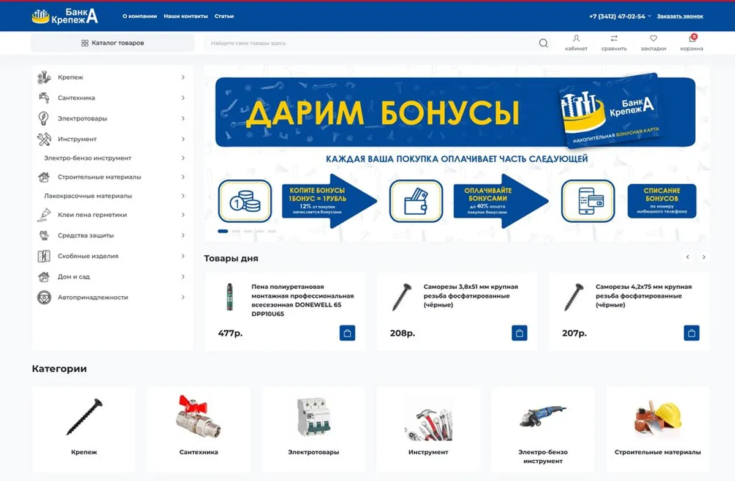Click the Крепеж sidebar icon

click(x=43, y=77)
